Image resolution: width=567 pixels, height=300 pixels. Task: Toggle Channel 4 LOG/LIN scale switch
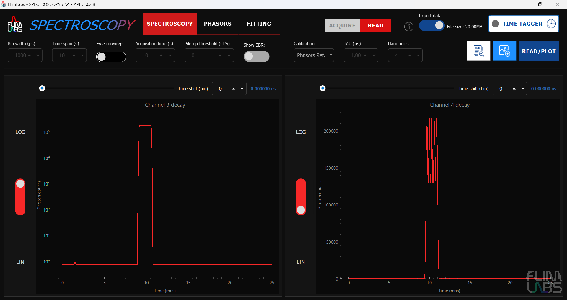click(x=301, y=197)
